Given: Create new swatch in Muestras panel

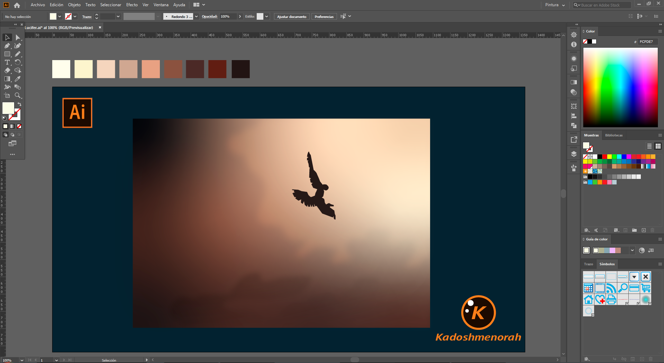Looking at the screenshot, I should pos(644,230).
